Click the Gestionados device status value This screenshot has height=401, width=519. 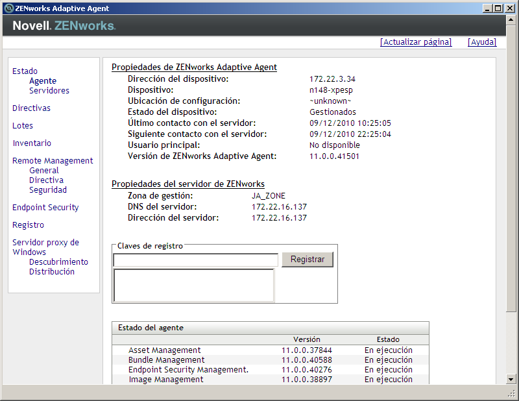point(333,112)
